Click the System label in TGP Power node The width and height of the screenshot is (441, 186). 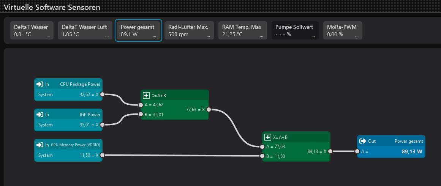coord(45,125)
